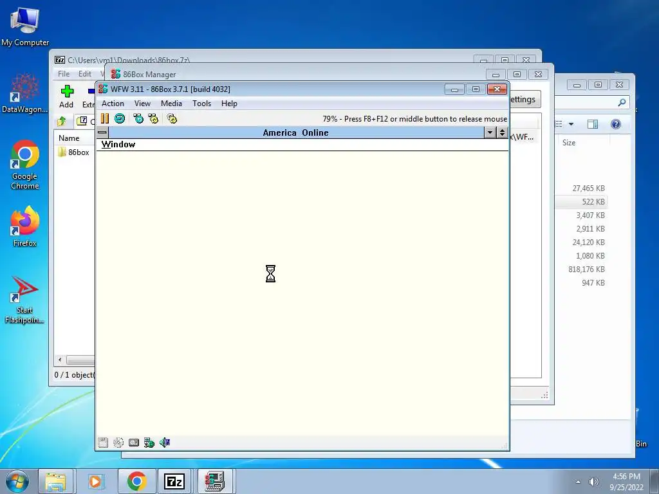The width and height of the screenshot is (659, 494).
Task: Open the system tray volume icon
Action: coord(594,482)
